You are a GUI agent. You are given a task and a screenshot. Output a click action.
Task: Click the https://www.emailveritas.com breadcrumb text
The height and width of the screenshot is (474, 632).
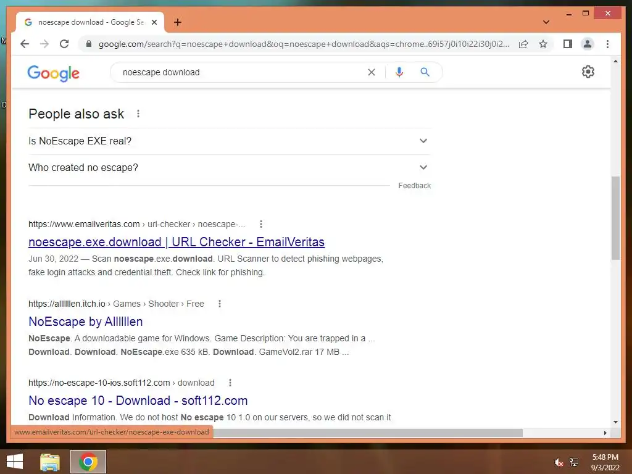click(x=84, y=224)
